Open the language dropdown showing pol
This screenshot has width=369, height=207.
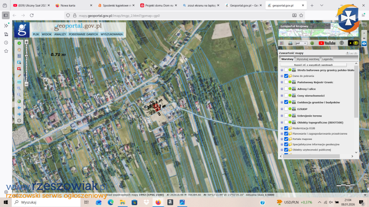301,43
